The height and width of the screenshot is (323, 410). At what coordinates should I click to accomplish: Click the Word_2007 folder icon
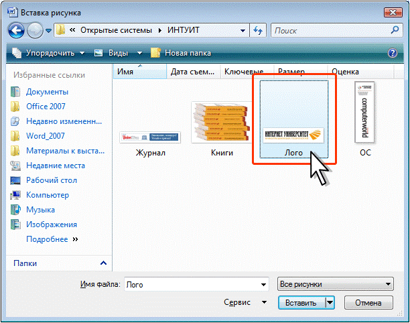click(15, 136)
